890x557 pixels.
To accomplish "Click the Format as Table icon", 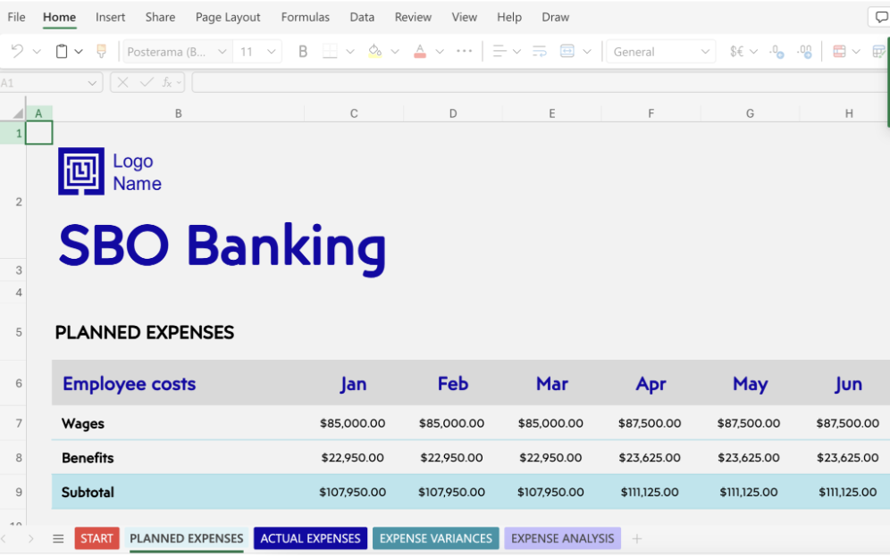I will (880, 52).
